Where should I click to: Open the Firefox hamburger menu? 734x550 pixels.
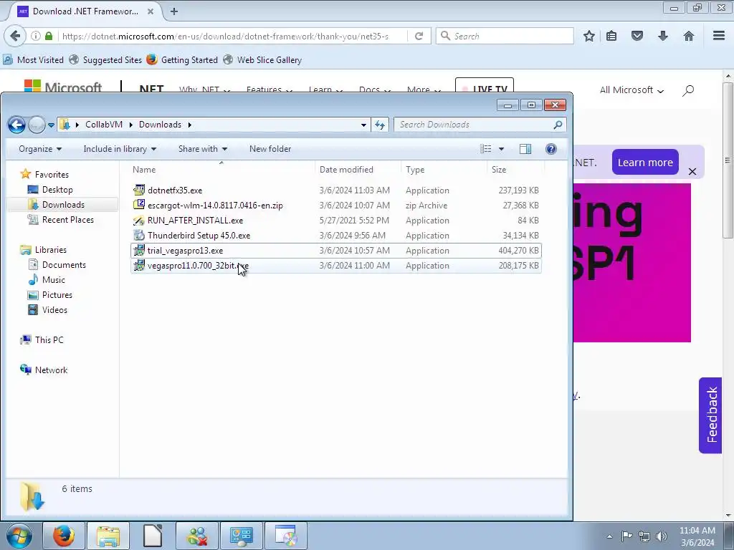719,36
